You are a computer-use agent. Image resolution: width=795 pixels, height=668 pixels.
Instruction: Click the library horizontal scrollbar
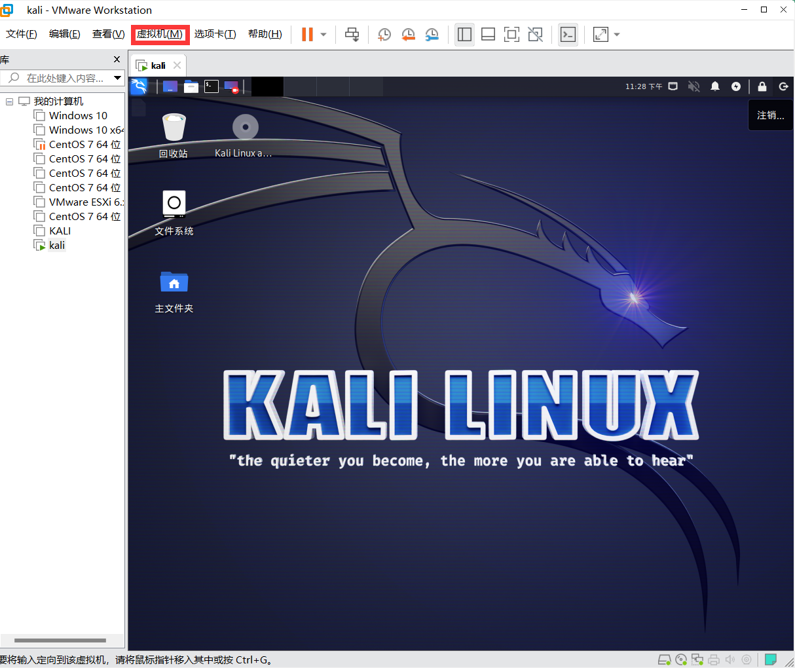pos(60,640)
